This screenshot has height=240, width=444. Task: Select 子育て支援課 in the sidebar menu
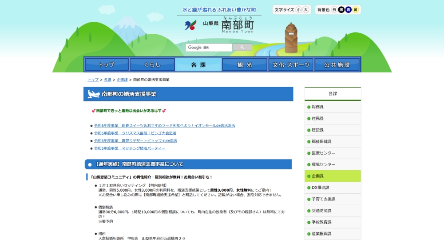tap(323, 199)
